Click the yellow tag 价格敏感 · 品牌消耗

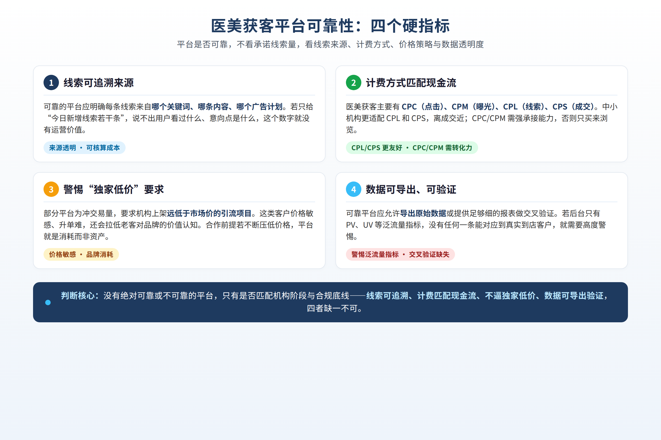click(x=81, y=254)
